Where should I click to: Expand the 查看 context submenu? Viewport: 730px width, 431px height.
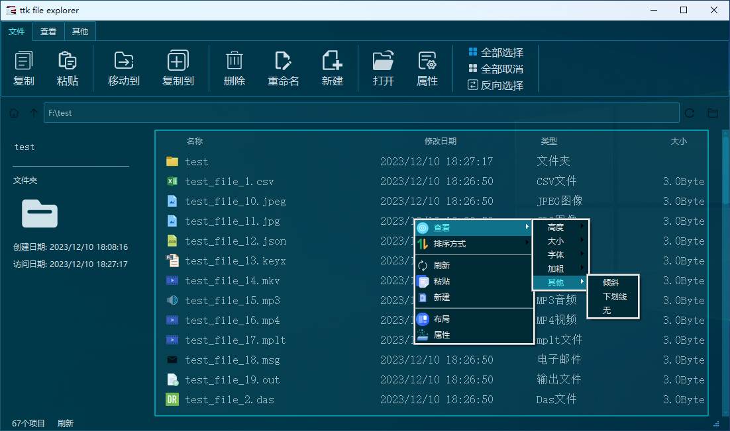(x=474, y=227)
